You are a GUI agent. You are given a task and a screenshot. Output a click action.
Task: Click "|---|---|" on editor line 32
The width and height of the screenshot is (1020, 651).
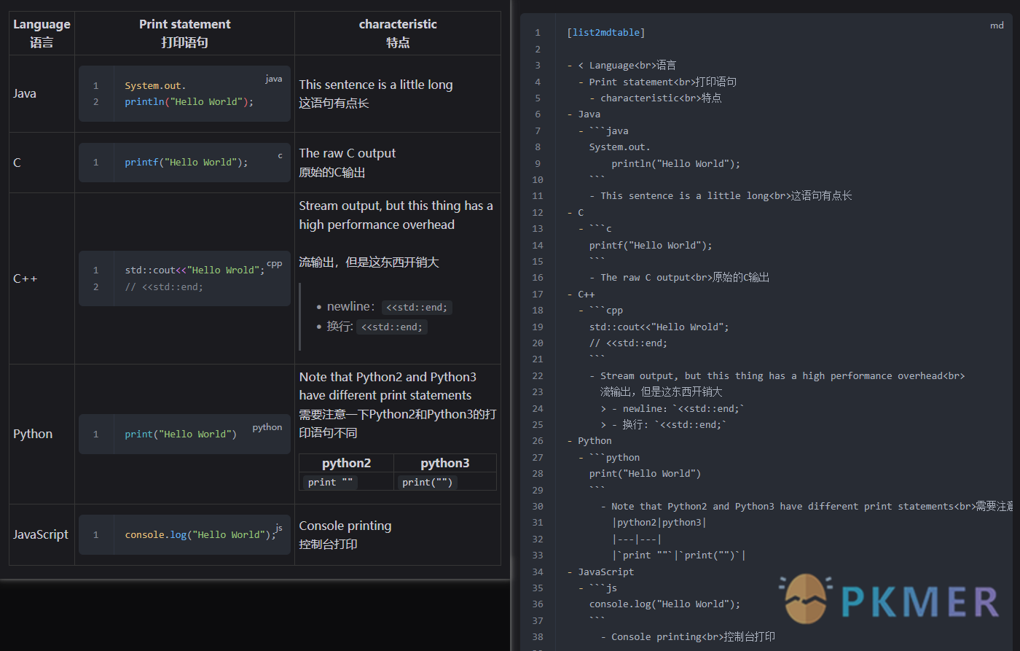[x=637, y=539]
